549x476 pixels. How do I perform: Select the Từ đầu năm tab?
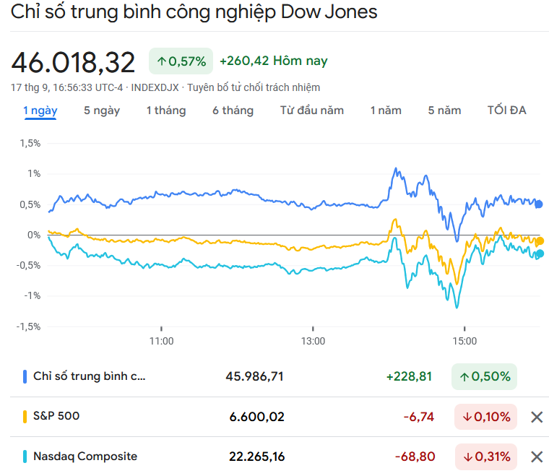point(312,111)
